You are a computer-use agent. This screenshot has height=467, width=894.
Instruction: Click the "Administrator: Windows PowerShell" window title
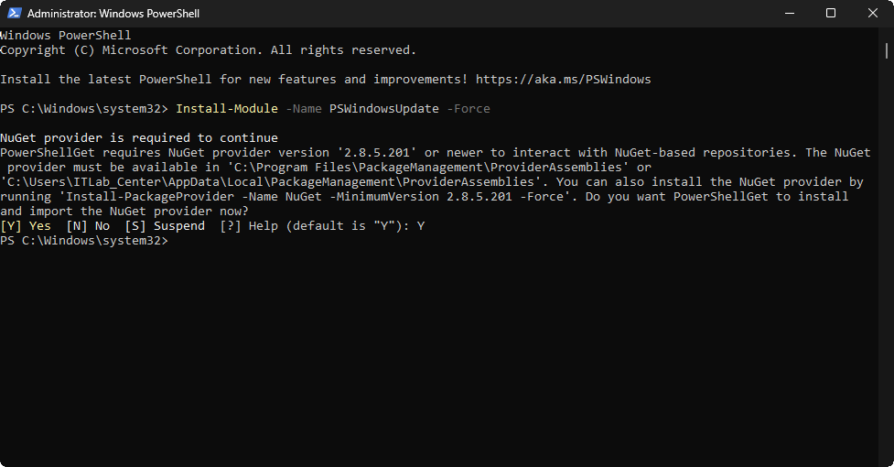click(113, 14)
